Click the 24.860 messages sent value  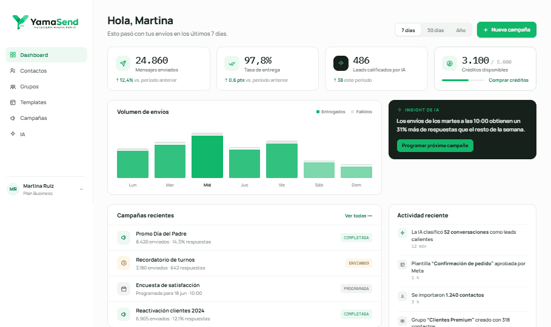pyautogui.click(x=152, y=61)
